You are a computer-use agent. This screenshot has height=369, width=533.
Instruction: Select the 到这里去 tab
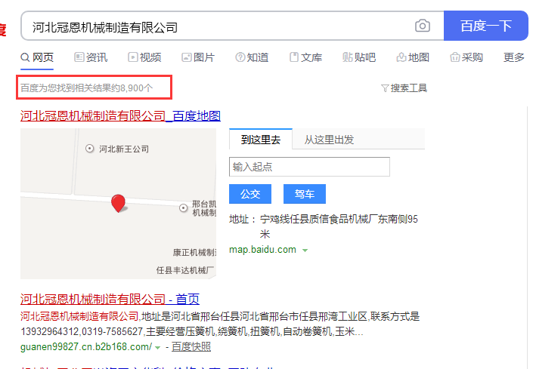tap(261, 140)
